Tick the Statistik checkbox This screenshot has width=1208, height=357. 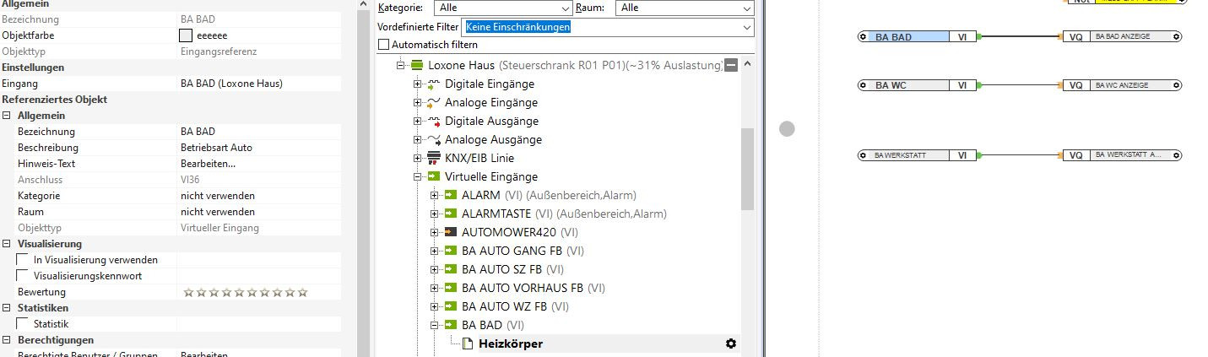click(x=23, y=324)
